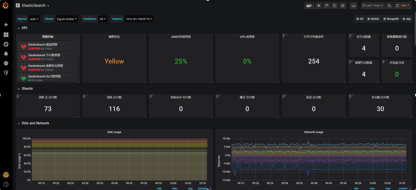
Task: Click the 30 unassigned shards value
Action: 380,109
